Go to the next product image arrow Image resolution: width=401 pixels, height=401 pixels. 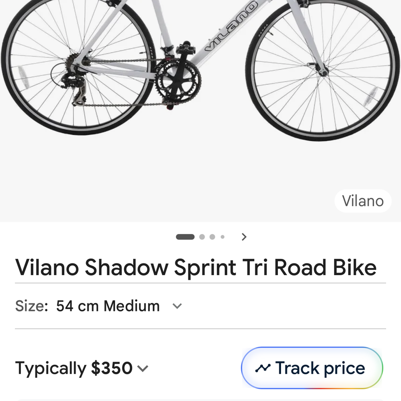tap(244, 237)
